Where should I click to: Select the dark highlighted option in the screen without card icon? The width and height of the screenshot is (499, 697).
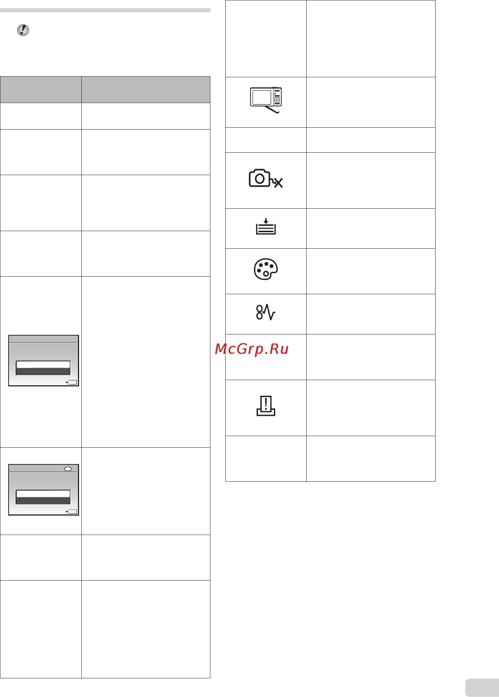point(43,371)
